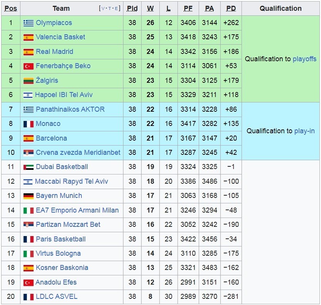Open the Valencia Basket team link

[x=61, y=37]
